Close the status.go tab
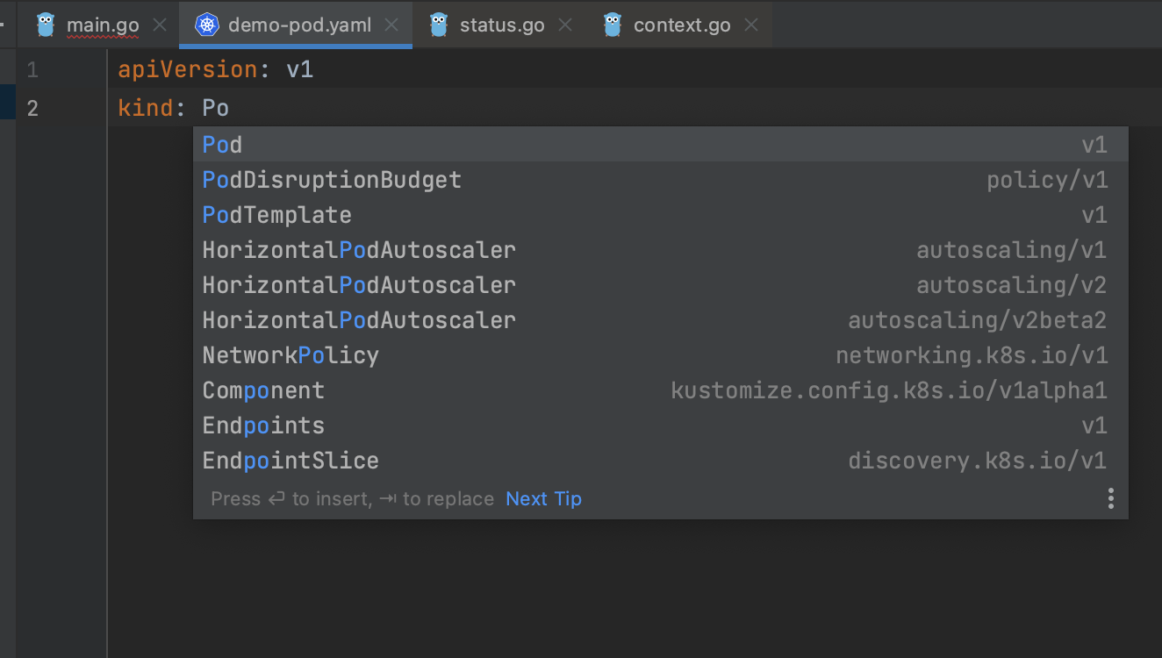1162x658 pixels. (565, 25)
